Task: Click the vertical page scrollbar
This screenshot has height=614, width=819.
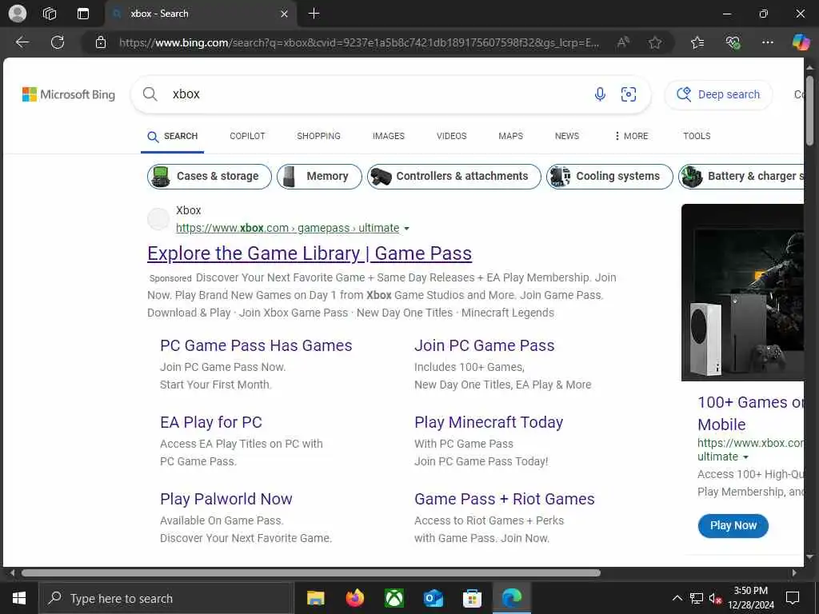Action: coord(809,110)
